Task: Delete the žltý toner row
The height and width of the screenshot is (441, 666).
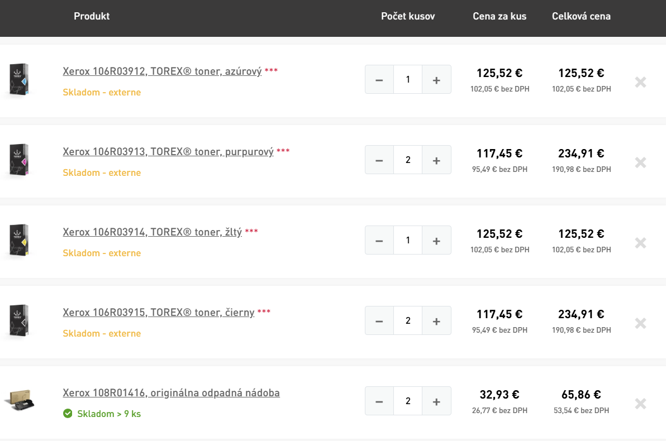Action: (640, 243)
